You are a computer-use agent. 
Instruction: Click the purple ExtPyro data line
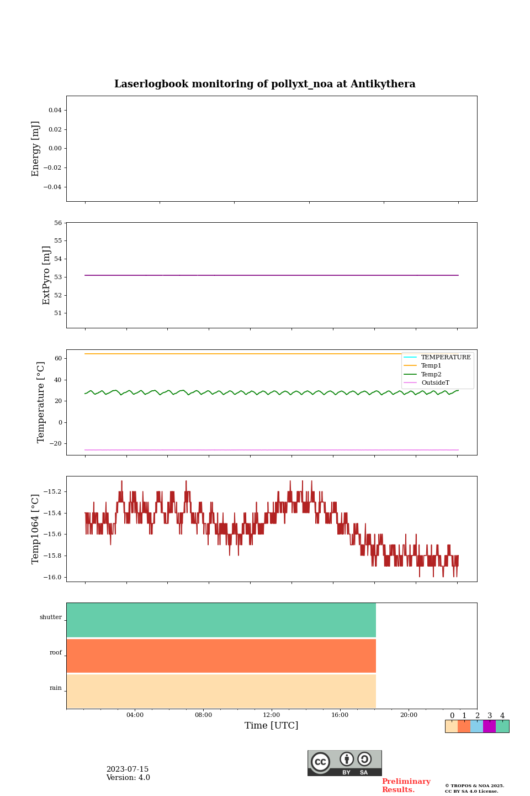click(272, 275)
